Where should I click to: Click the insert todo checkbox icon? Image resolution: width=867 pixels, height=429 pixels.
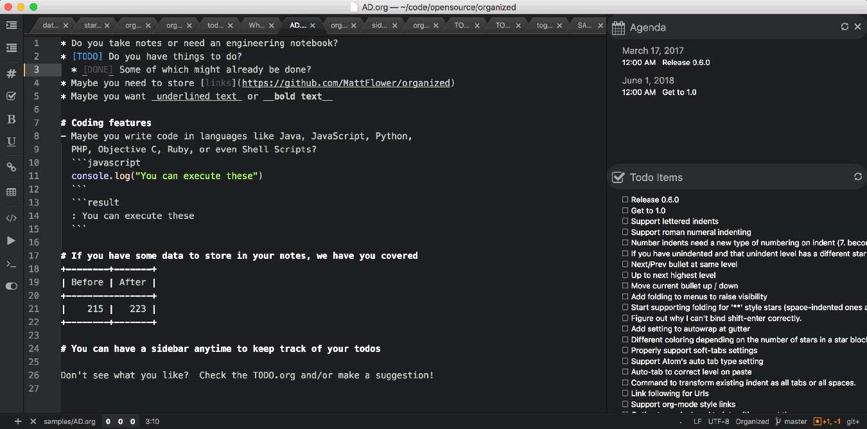[x=11, y=96]
